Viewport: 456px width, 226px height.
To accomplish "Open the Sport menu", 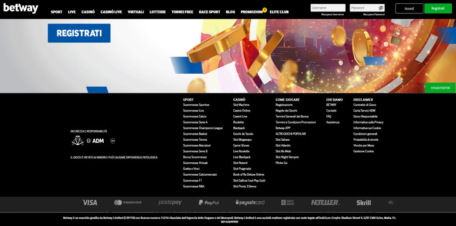I will pos(57,12).
